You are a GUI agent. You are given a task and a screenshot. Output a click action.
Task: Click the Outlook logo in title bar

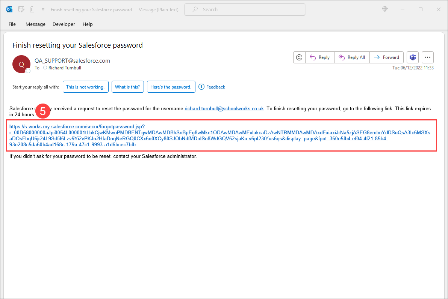coord(9,9)
